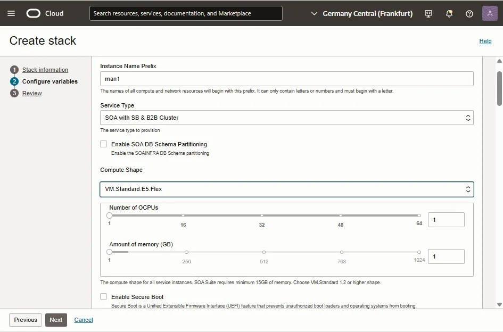
Task: Click the scrollbar up arrow
Action: (x=499, y=61)
